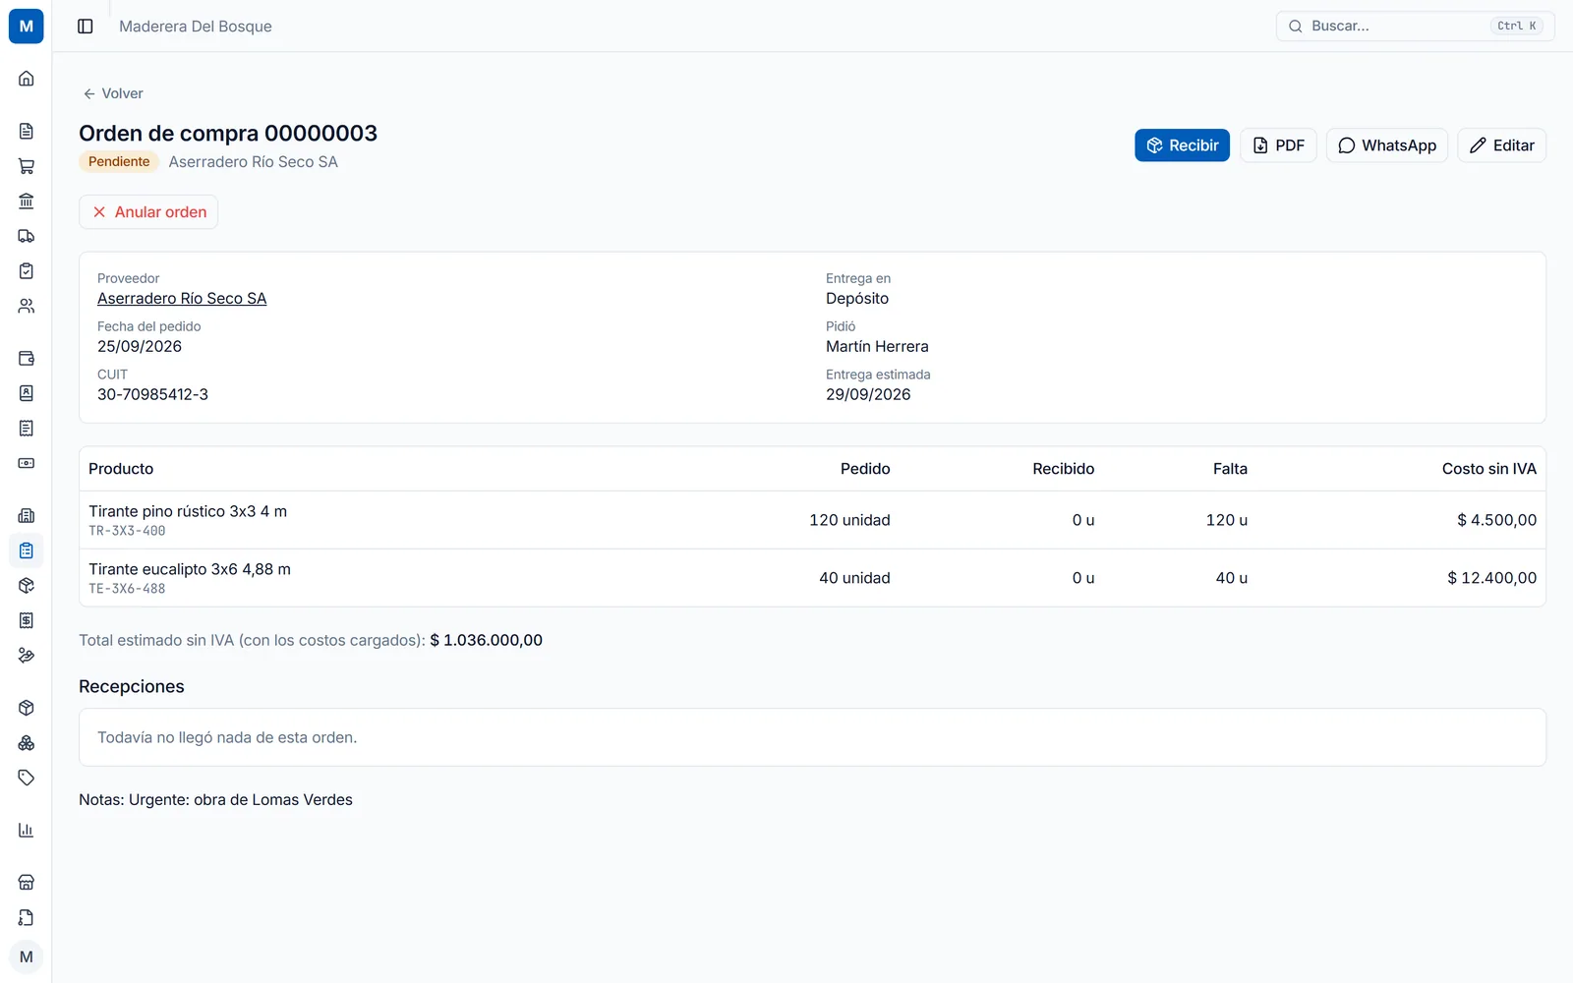Open the home icon in the sidebar
This screenshot has width=1573, height=983.
(x=27, y=79)
